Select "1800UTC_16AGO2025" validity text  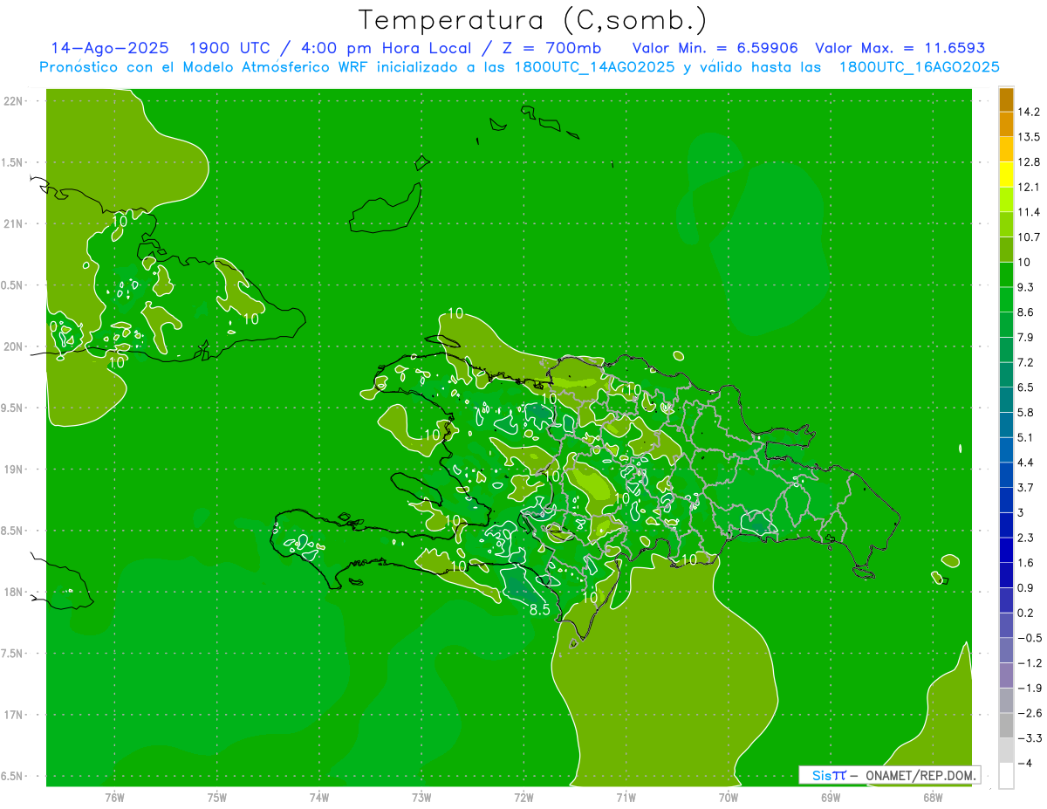pyautogui.click(x=919, y=67)
